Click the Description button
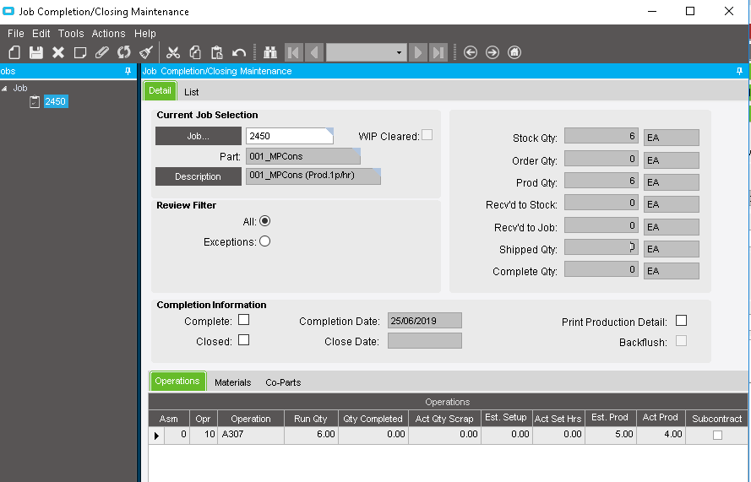 (x=198, y=176)
